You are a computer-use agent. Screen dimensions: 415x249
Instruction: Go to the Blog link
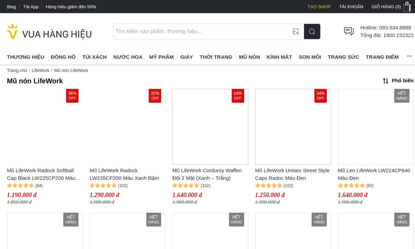[11, 6]
